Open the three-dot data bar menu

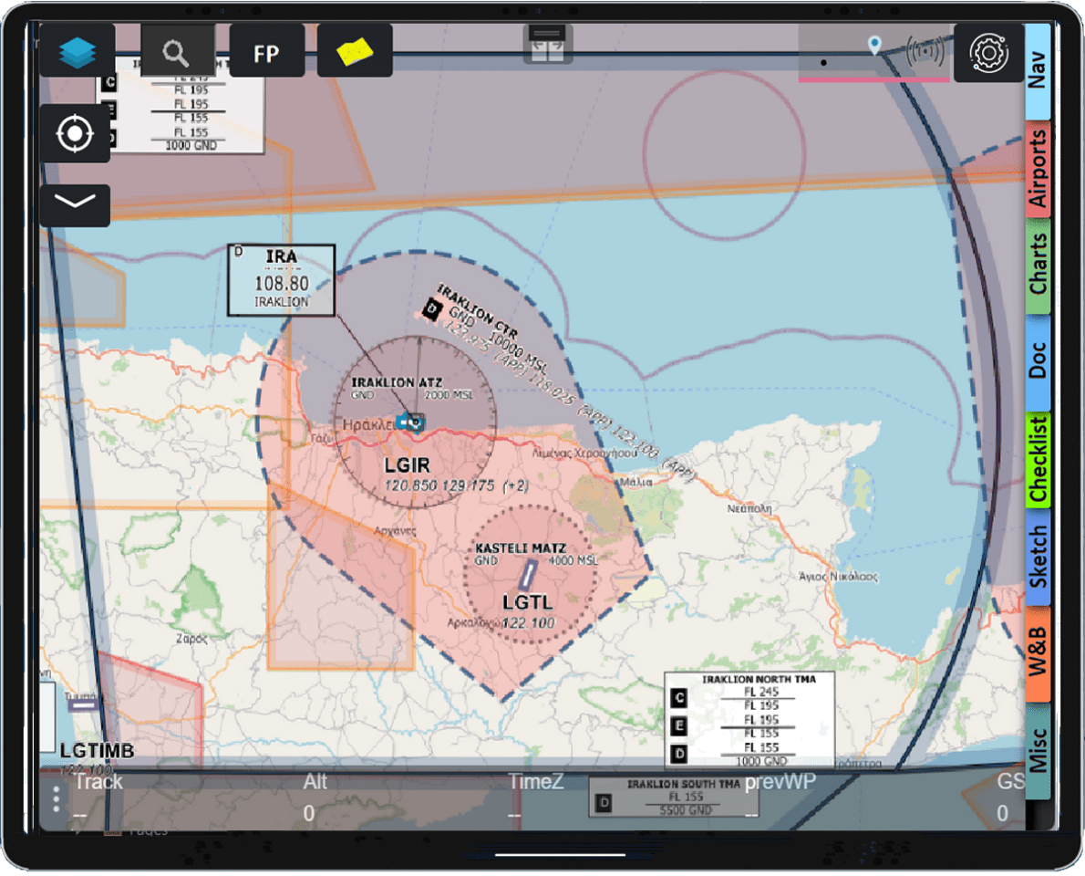(x=57, y=800)
